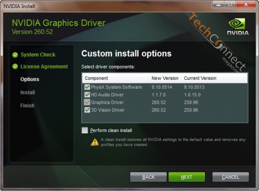The height and width of the screenshot is (191, 259).
Task: Select the PhysX System Software row label
Action: pos(116,87)
